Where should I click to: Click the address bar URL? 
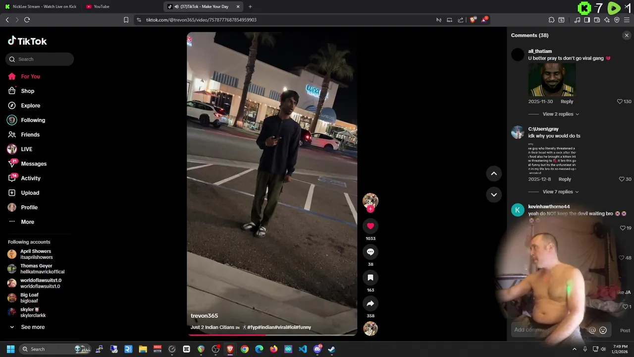click(201, 20)
